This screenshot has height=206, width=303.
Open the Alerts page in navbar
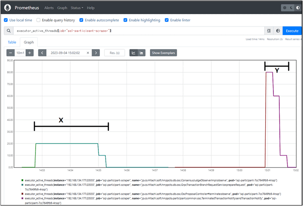(49, 8)
